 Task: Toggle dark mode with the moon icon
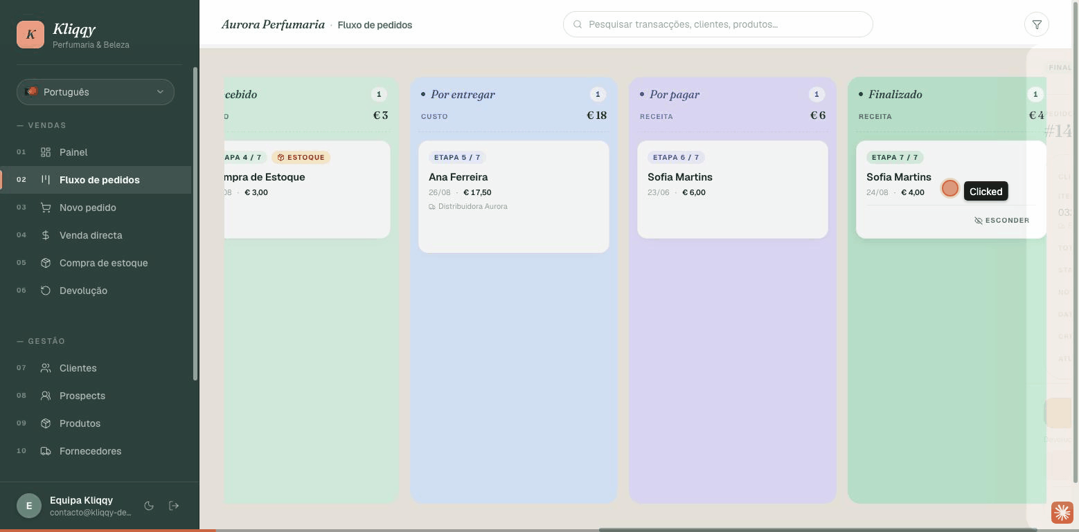click(148, 506)
